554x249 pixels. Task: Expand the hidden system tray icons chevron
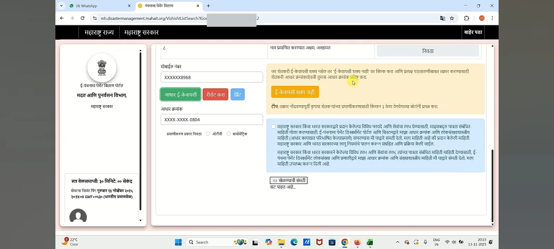[397, 242]
